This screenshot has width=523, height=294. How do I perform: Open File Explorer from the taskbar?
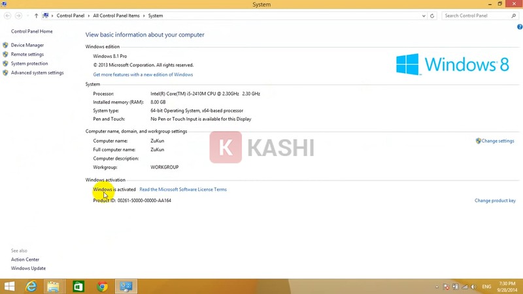54,287
